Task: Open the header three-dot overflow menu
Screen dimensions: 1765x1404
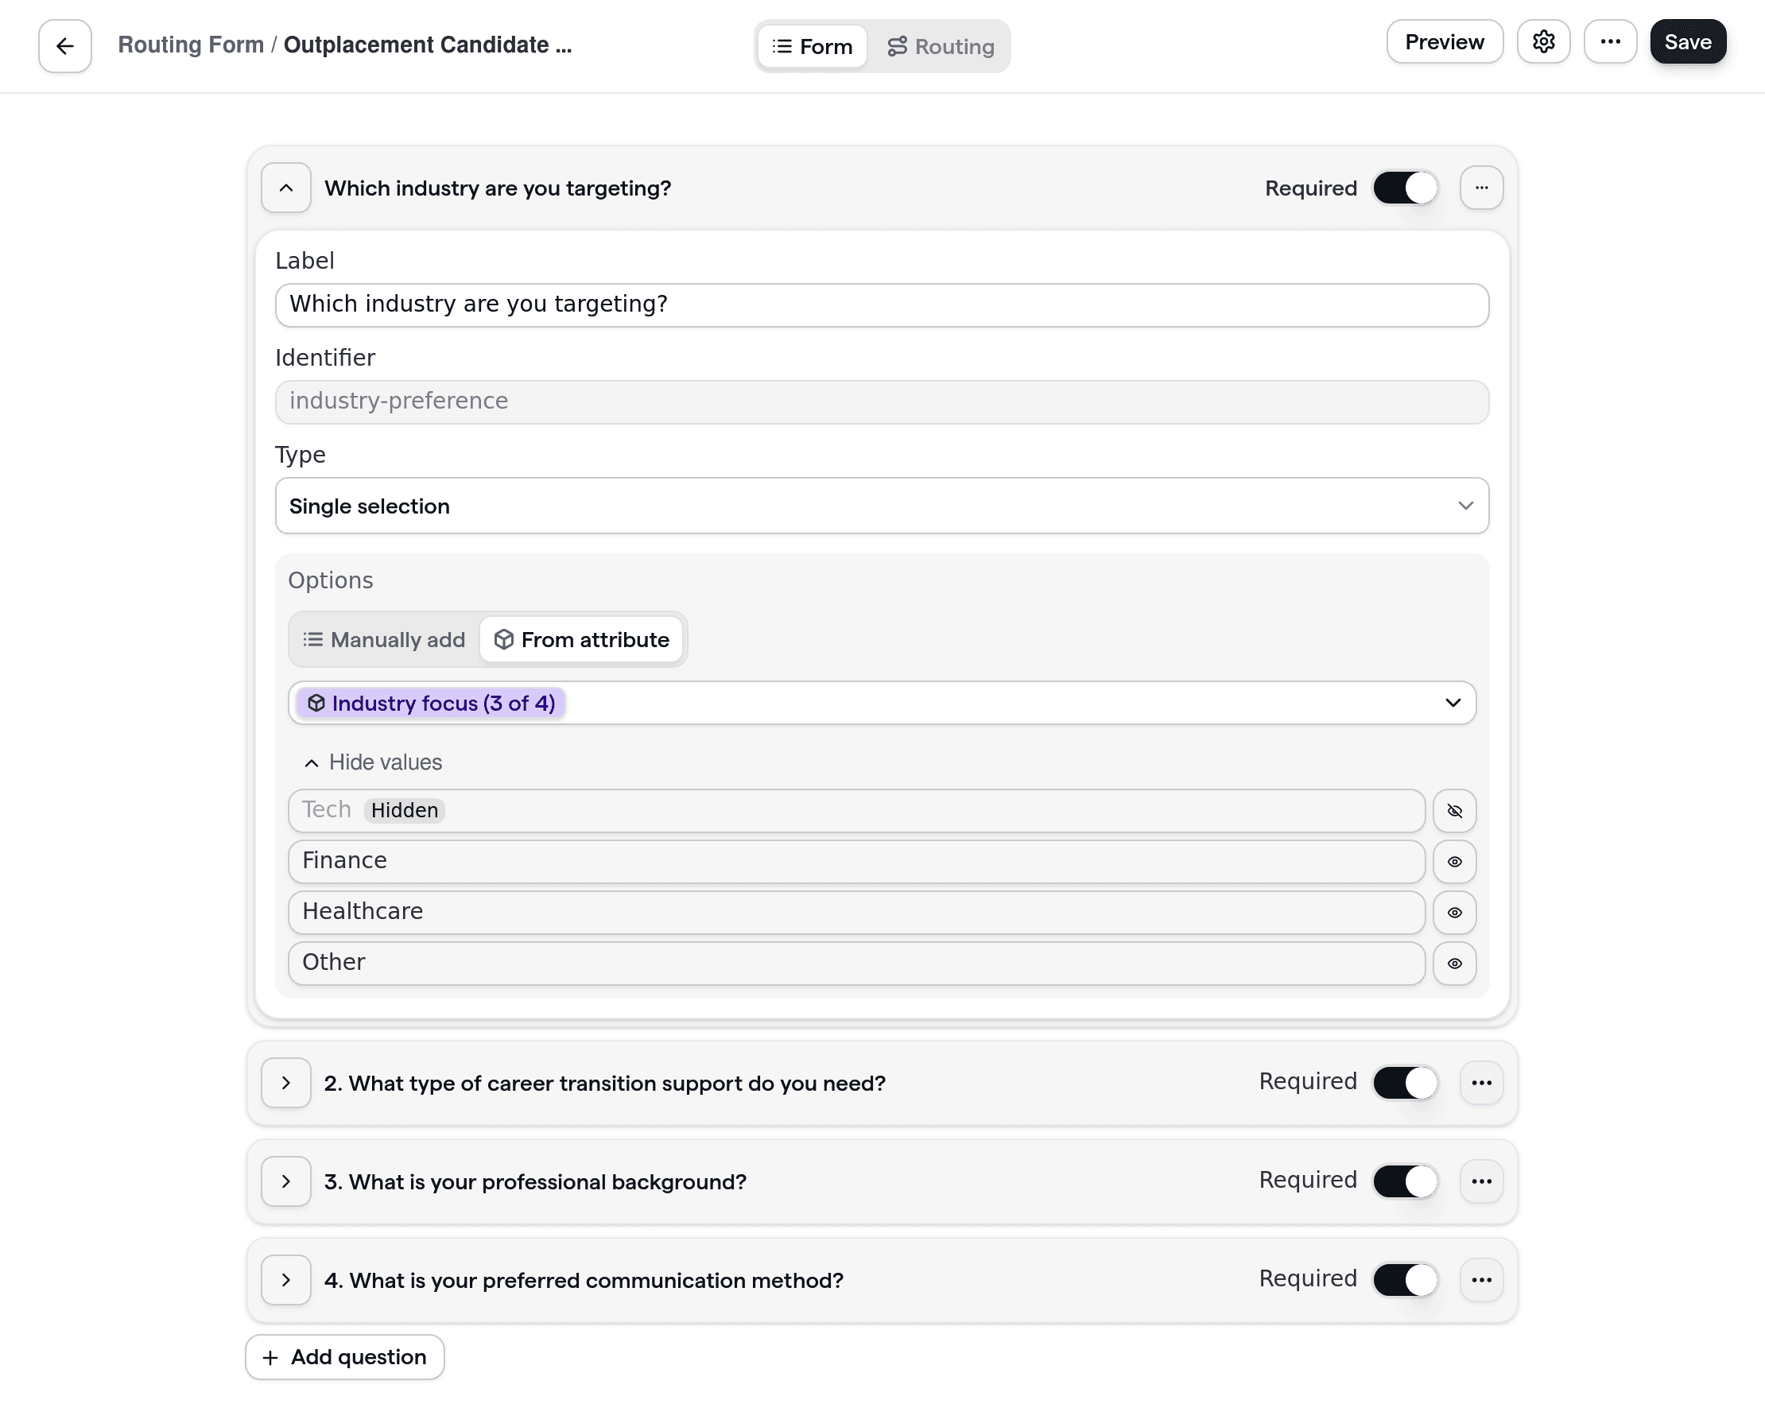Action: coord(1610,42)
